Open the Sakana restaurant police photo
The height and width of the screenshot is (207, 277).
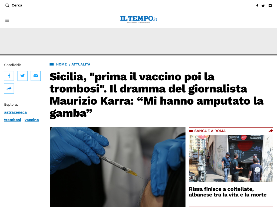(231, 158)
